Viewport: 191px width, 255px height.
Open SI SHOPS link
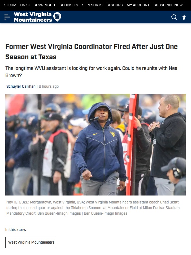[115, 5]
